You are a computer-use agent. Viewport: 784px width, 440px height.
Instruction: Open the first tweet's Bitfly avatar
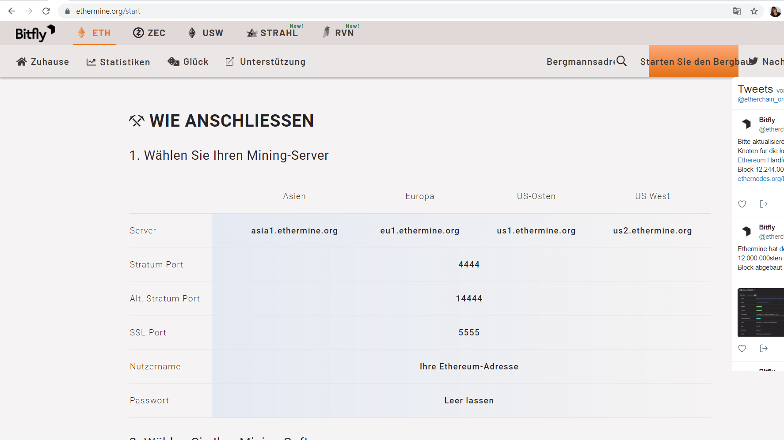click(746, 124)
